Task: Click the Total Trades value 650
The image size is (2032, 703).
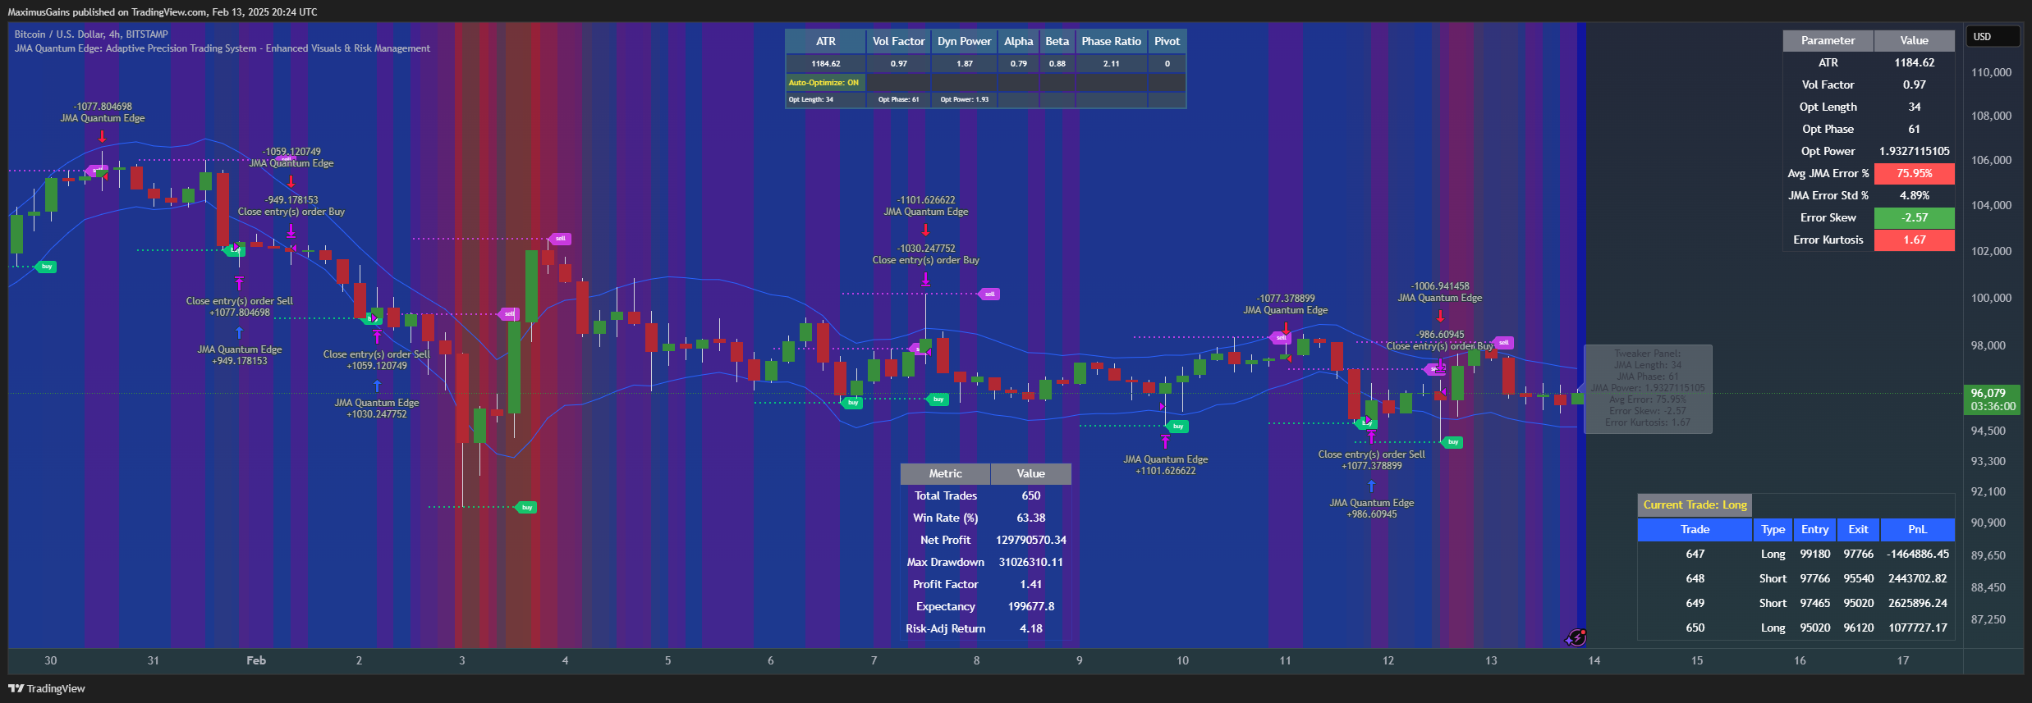Action: coord(1030,495)
